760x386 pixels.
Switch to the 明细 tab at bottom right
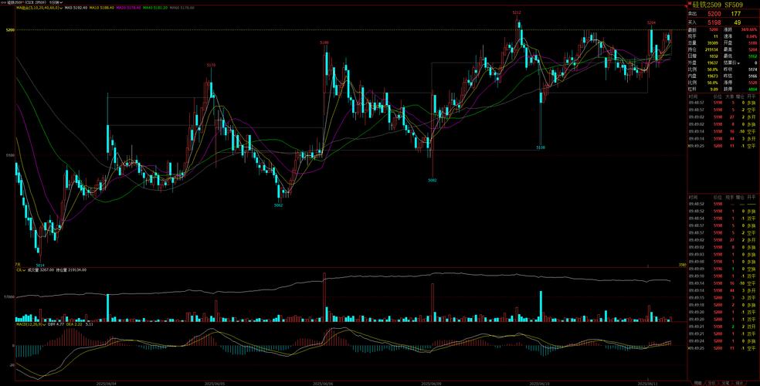698,382
